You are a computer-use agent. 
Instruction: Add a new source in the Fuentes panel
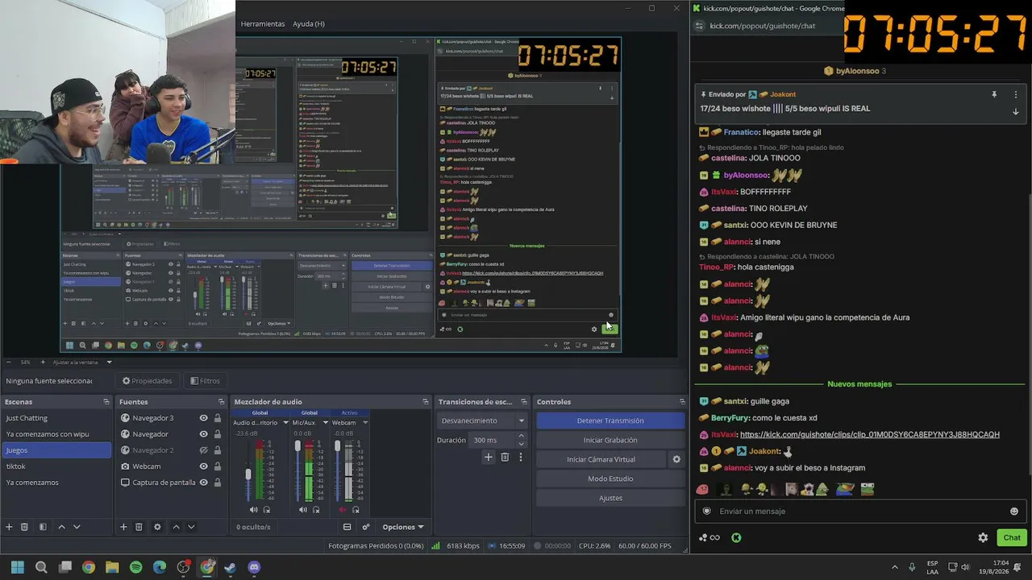(x=123, y=527)
